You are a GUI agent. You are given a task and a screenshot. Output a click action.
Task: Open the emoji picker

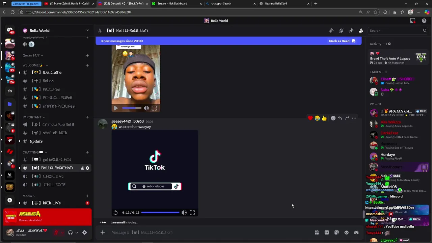click(x=346, y=233)
